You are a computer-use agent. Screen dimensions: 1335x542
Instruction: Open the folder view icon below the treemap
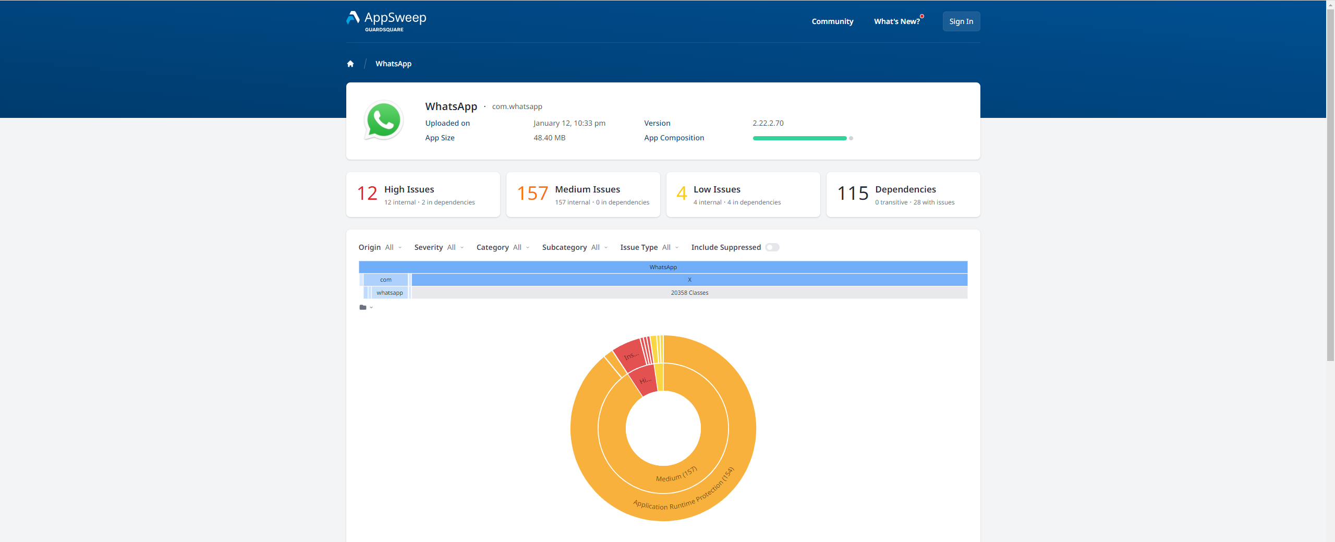(363, 307)
